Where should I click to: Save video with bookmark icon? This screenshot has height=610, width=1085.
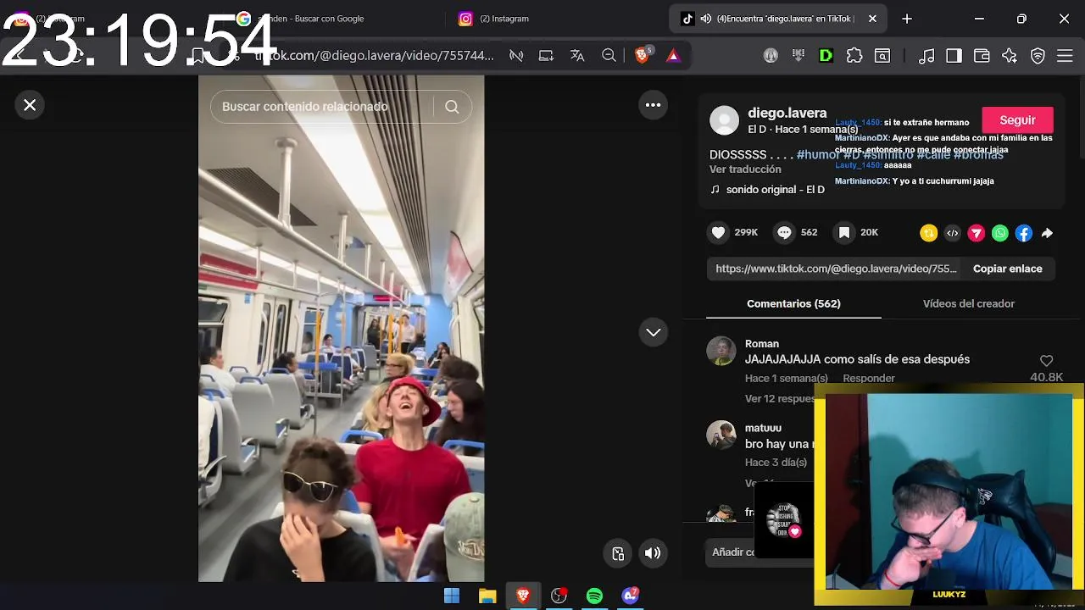pyautogui.click(x=844, y=232)
